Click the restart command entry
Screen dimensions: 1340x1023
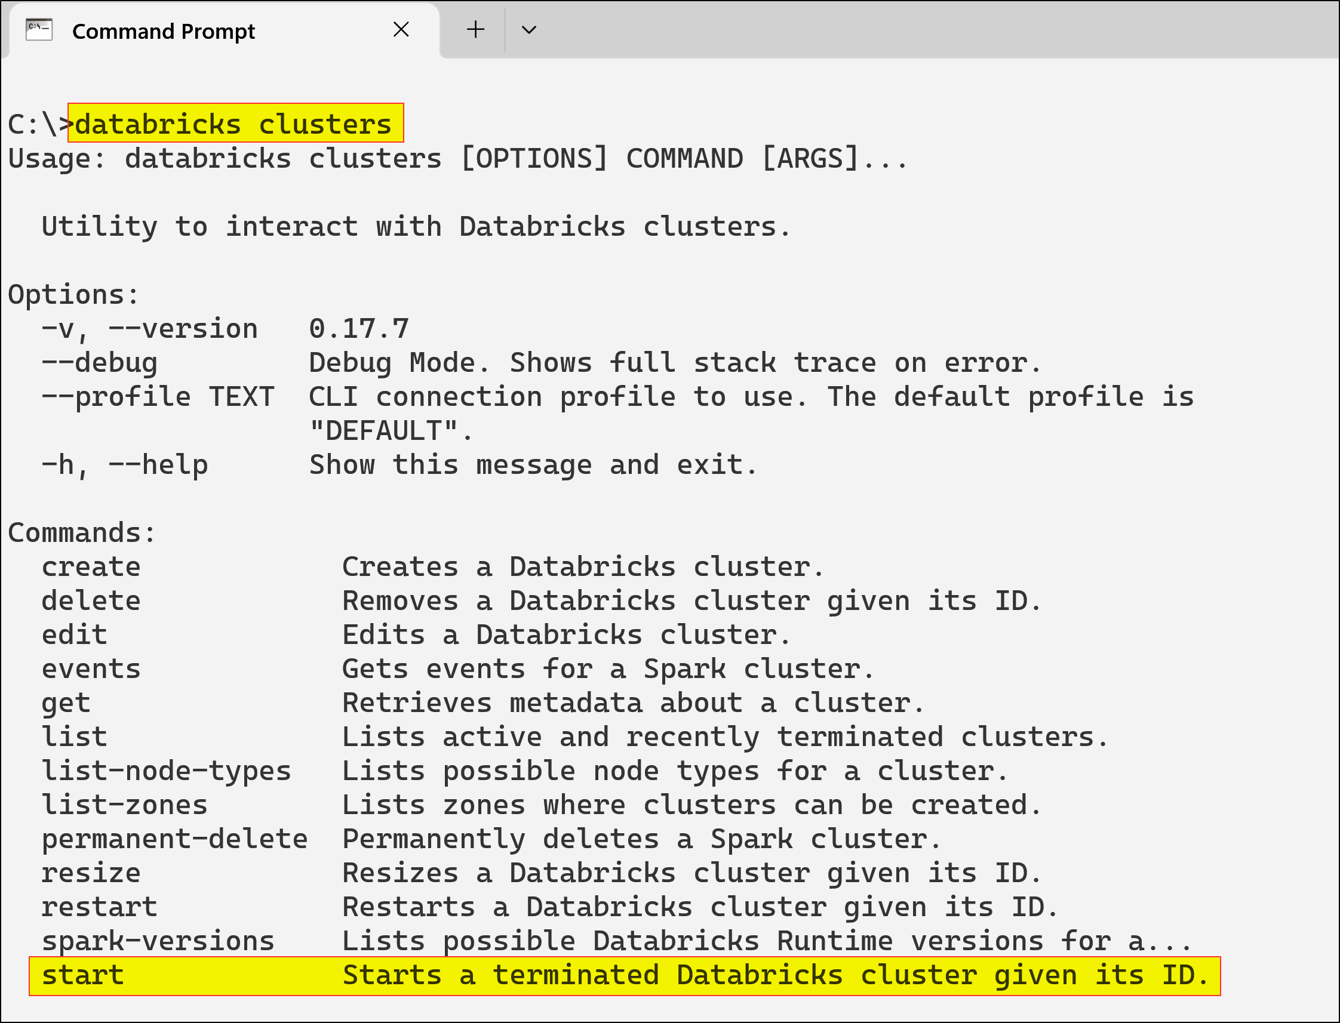pos(99,908)
